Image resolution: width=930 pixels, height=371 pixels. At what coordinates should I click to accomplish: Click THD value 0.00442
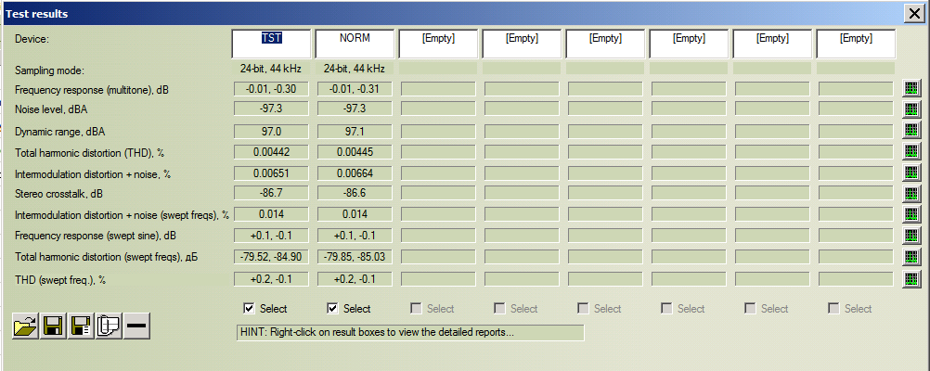coord(271,152)
